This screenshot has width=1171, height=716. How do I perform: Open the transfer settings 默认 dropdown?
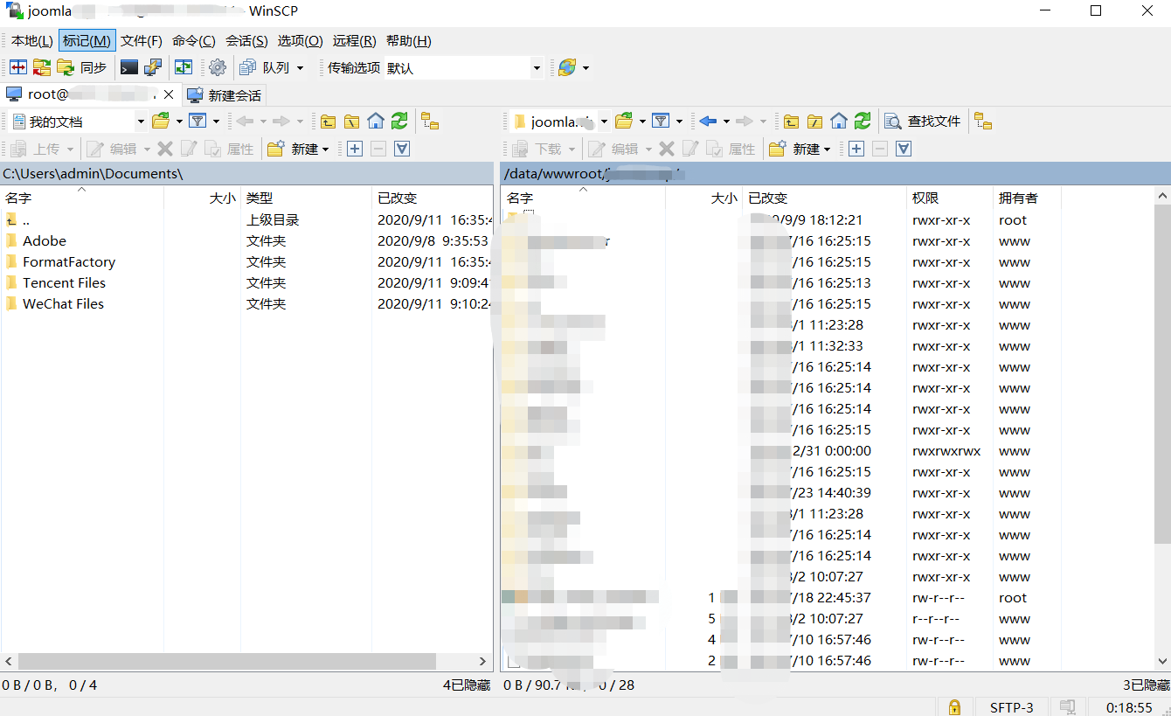click(x=537, y=67)
